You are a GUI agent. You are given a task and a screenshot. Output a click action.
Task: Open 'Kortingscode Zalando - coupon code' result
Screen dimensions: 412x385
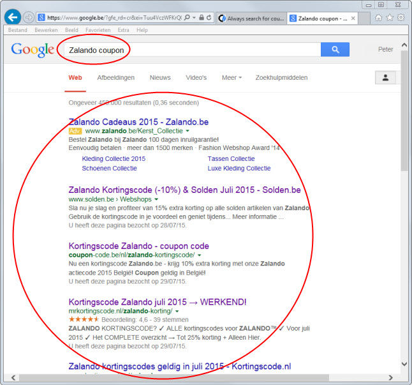[x=139, y=246]
